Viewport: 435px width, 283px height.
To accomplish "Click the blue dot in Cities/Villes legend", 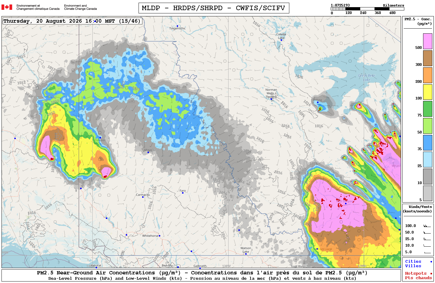I will point(431,262).
